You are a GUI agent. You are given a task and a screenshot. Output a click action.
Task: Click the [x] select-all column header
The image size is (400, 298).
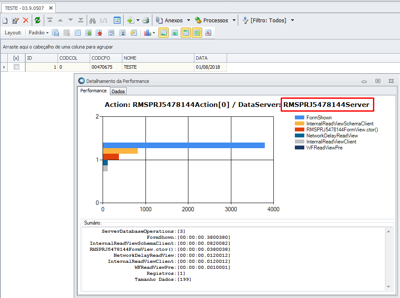coord(16,58)
